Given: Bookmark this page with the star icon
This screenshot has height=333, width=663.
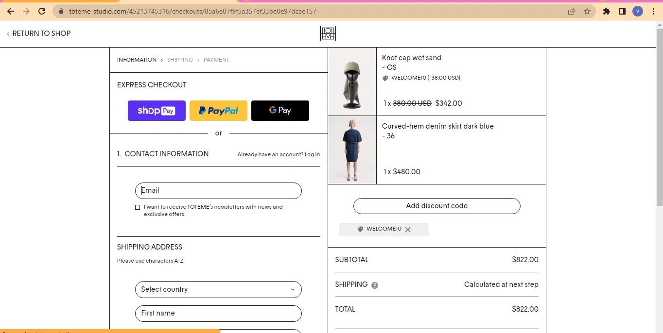Looking at the screenshot, I should [x=587, y=11].
